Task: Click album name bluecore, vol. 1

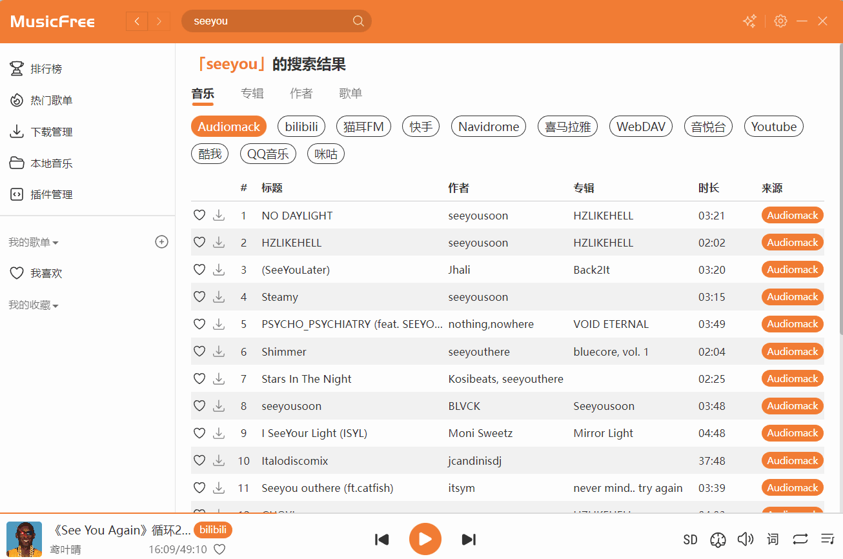Action: coord(611,352)
